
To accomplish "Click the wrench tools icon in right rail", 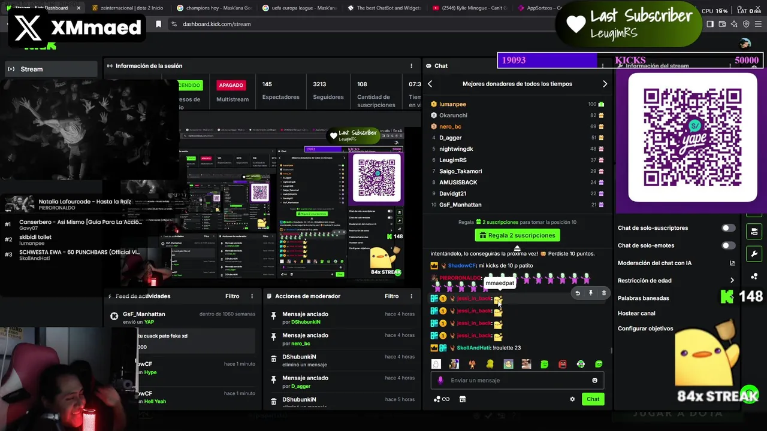I will [754, 254].
